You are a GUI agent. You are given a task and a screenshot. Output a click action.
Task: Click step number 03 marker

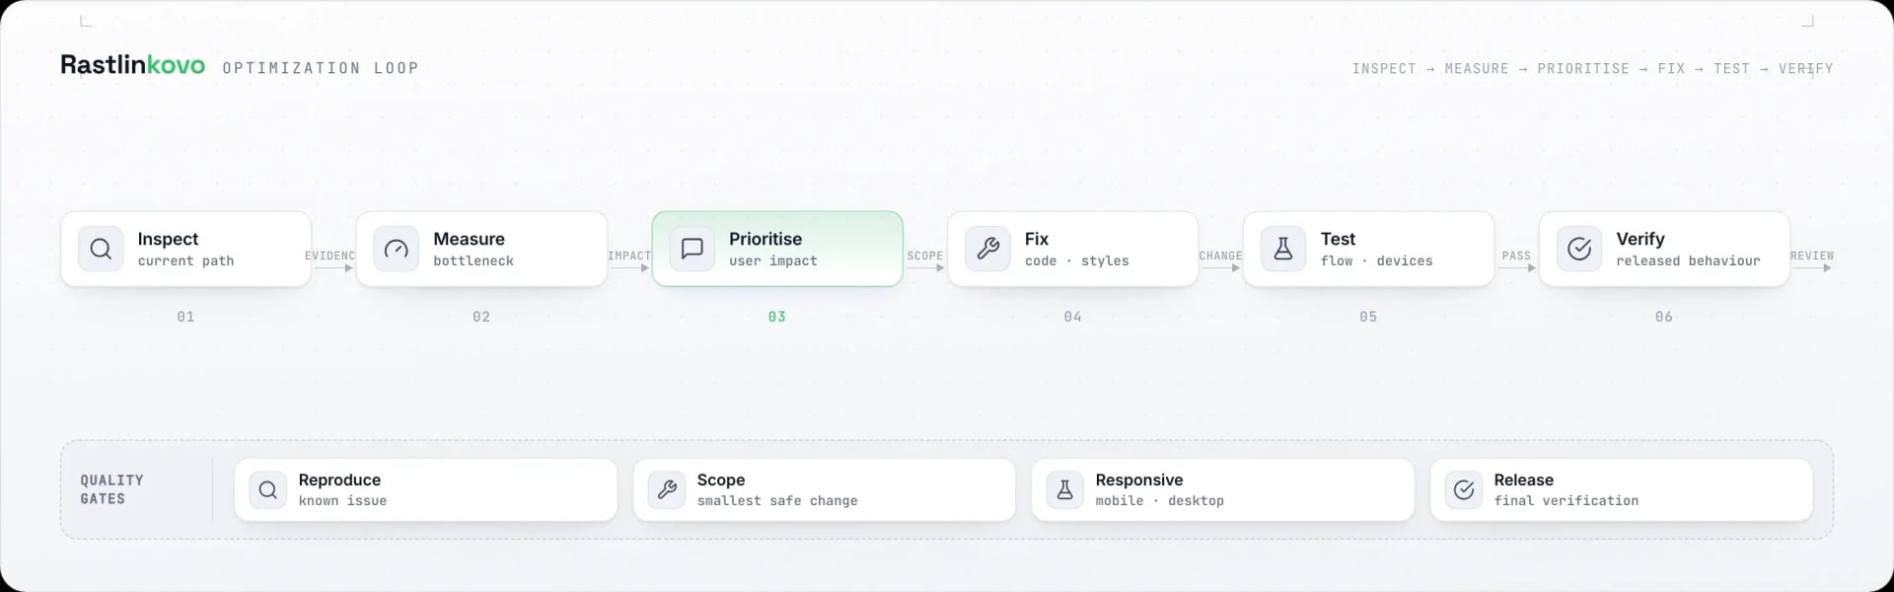777,317
